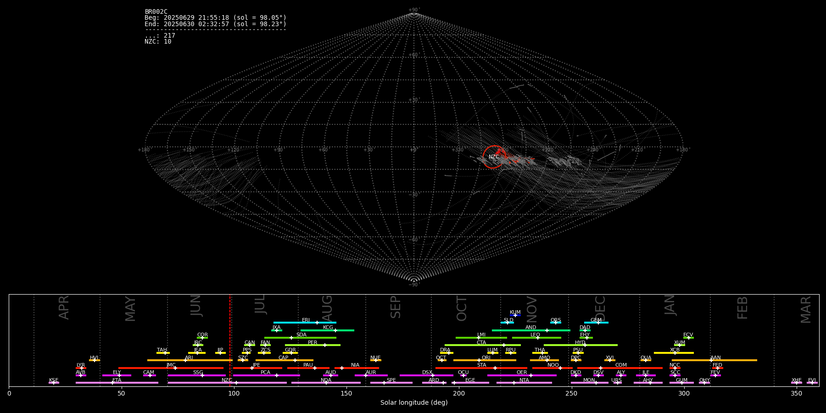Click the AUR shower label

click(371, 373)
